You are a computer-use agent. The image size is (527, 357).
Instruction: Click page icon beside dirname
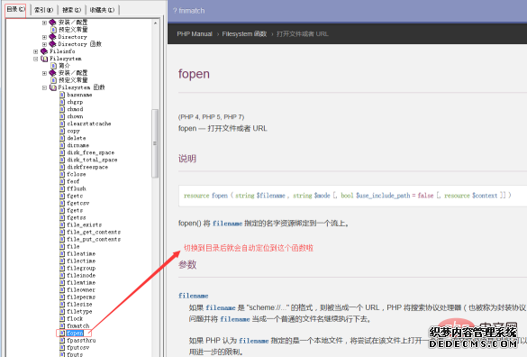tap(62, 145)
